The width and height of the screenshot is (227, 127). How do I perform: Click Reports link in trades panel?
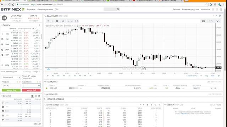(x=184, y=114)
